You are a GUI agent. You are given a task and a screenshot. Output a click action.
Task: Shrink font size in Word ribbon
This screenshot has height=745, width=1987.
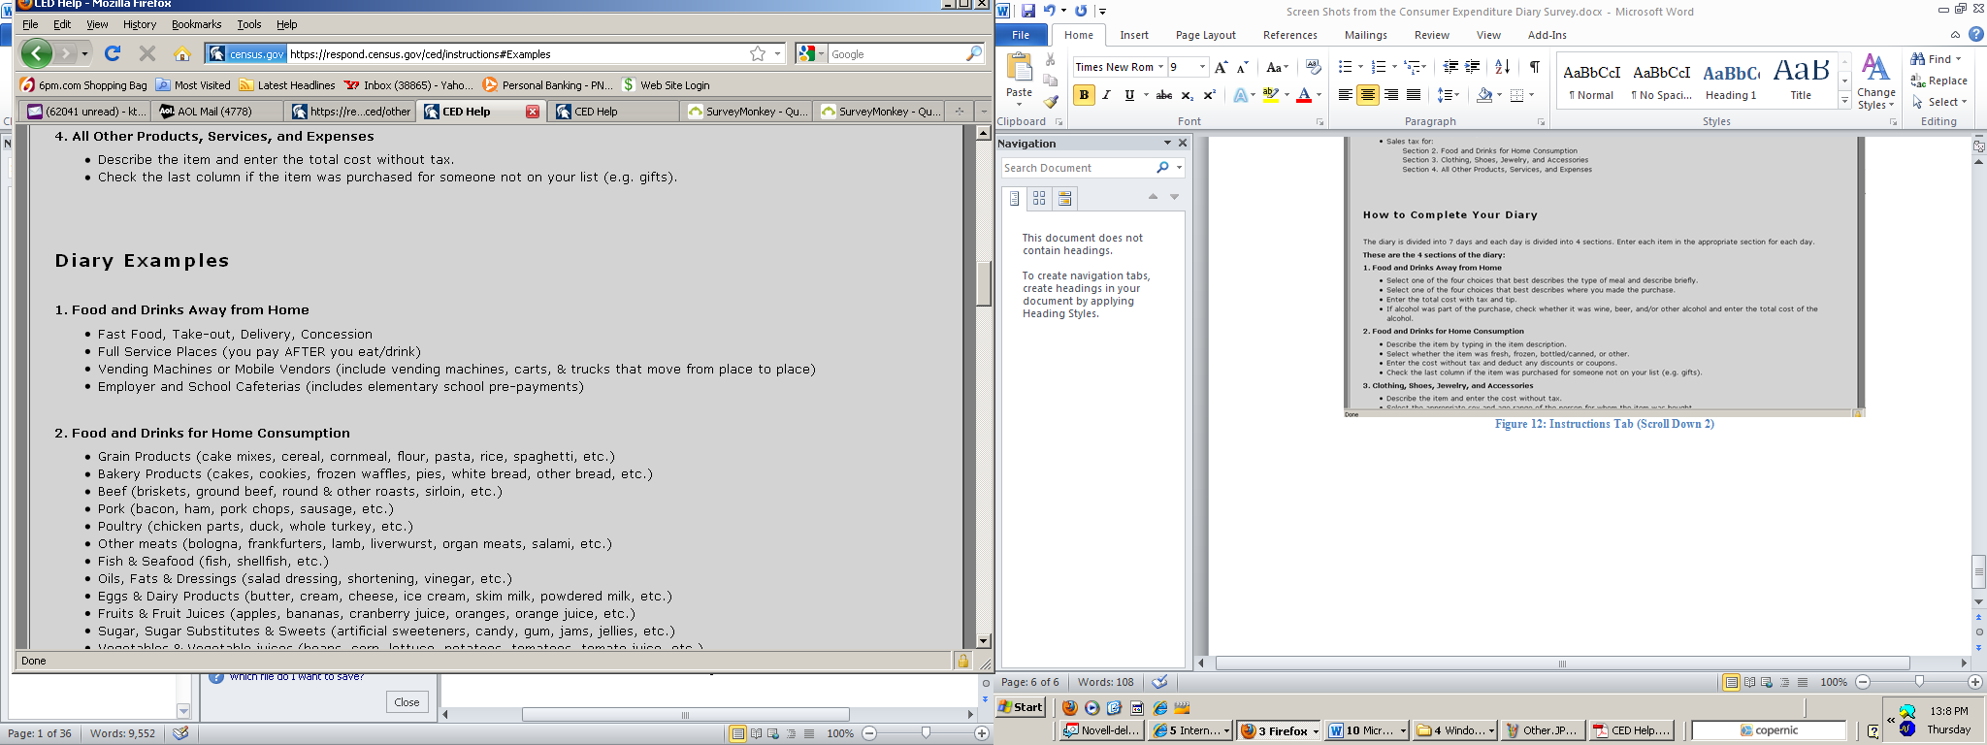click(x=1242, y=67)
